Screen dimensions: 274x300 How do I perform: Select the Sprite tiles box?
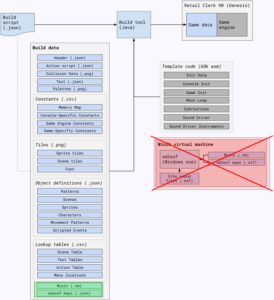pos(70,153)
